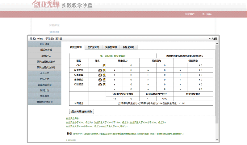Select 能力评估 from the left menu
The image size is (247, 145).
[x=46, y=56]
